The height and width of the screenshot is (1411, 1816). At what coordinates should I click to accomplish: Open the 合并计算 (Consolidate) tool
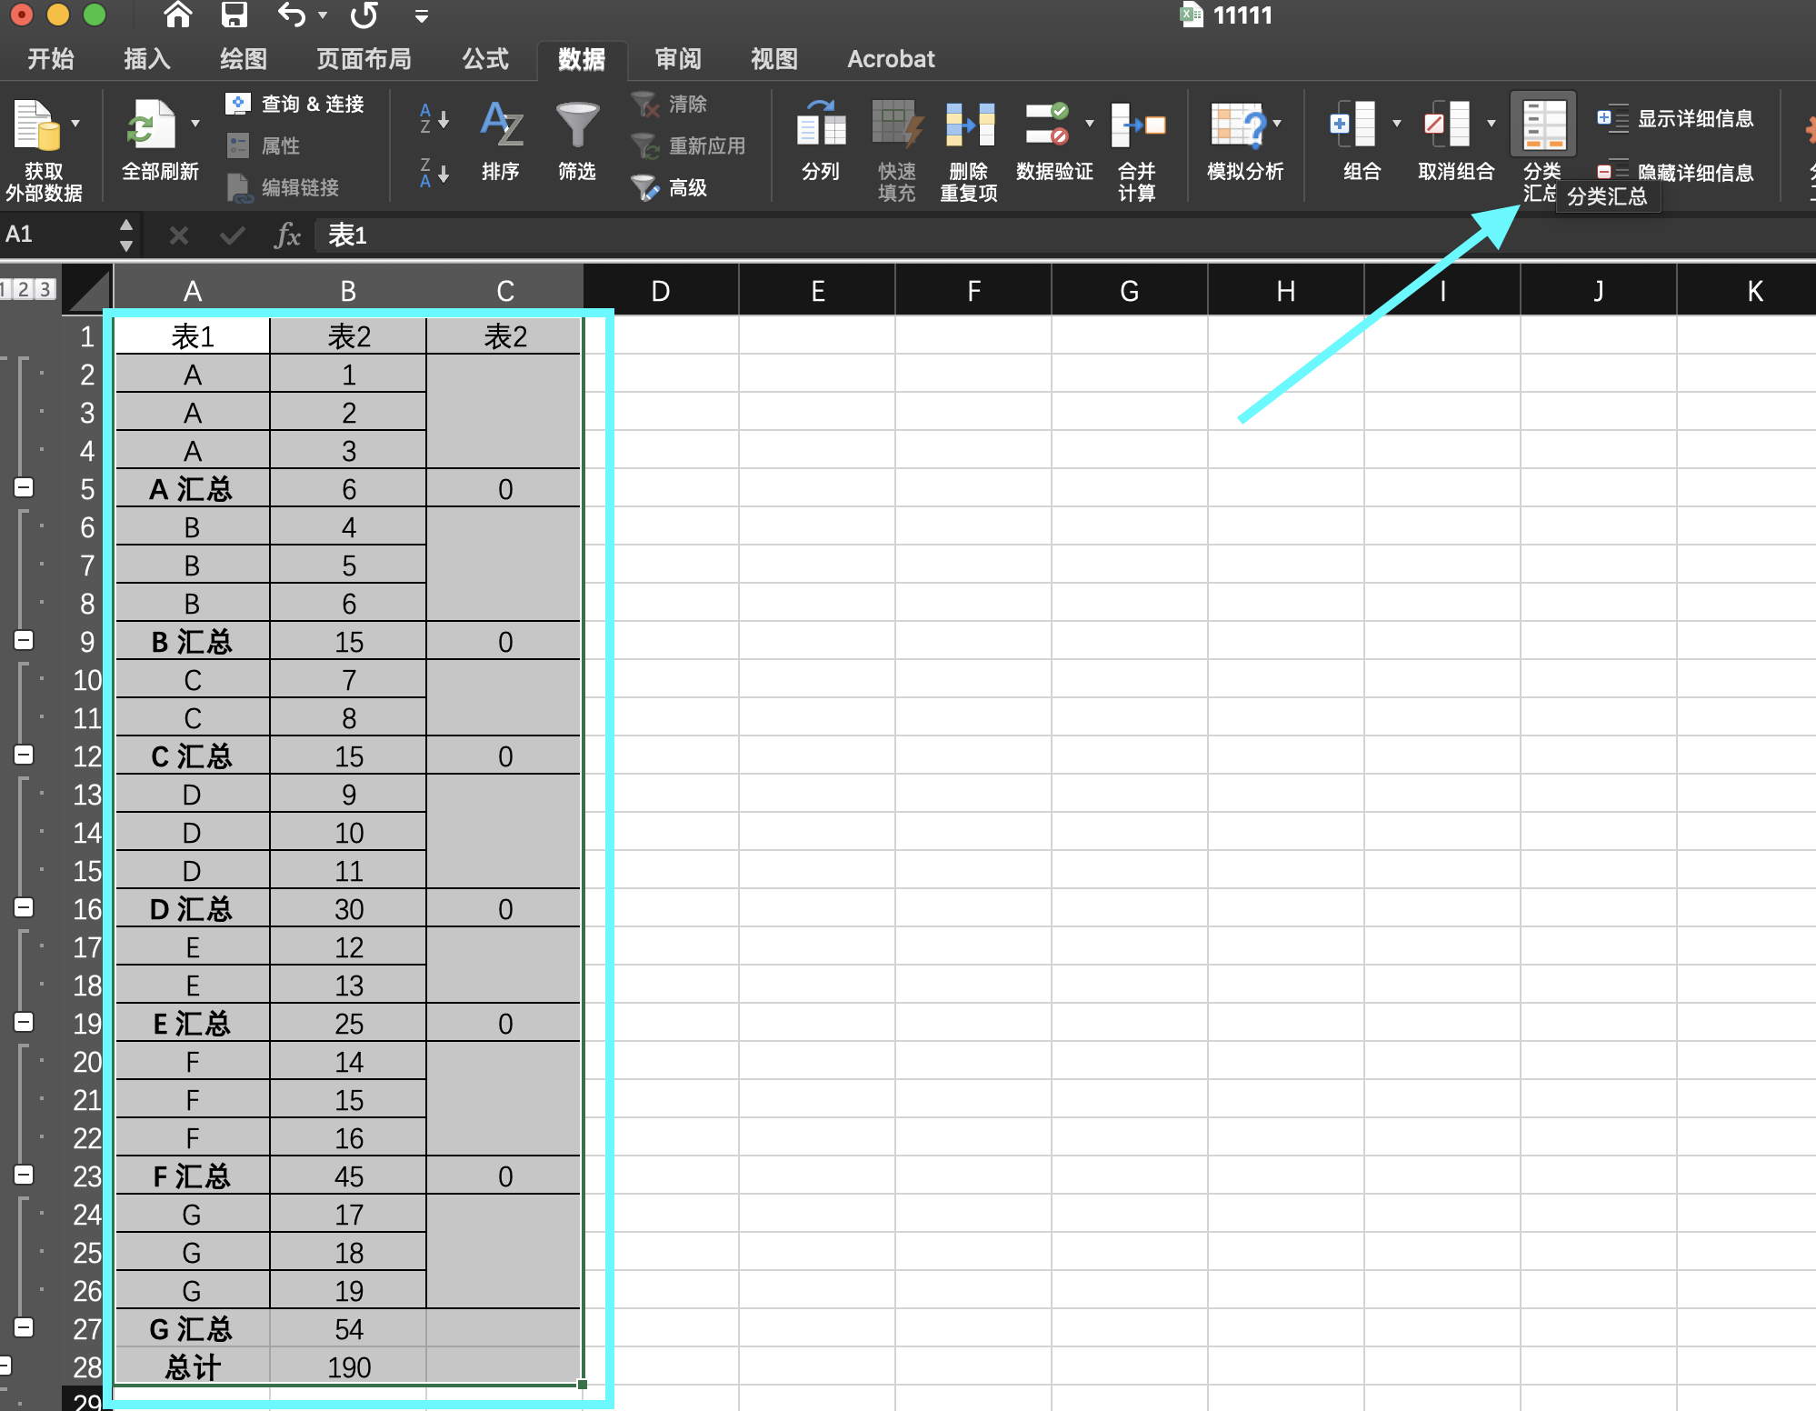point(1138,145)
